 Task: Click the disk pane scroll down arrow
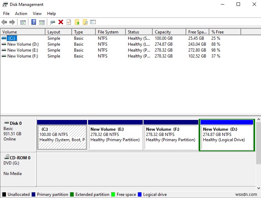coord(259,188)
